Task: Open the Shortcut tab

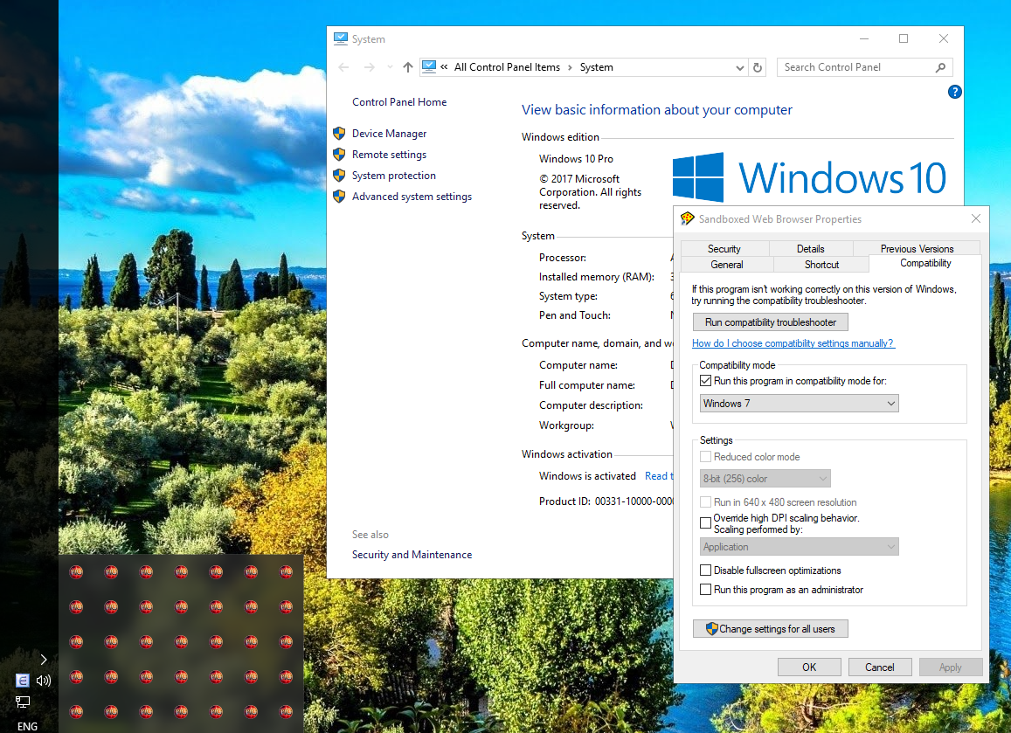Action: 821,265
